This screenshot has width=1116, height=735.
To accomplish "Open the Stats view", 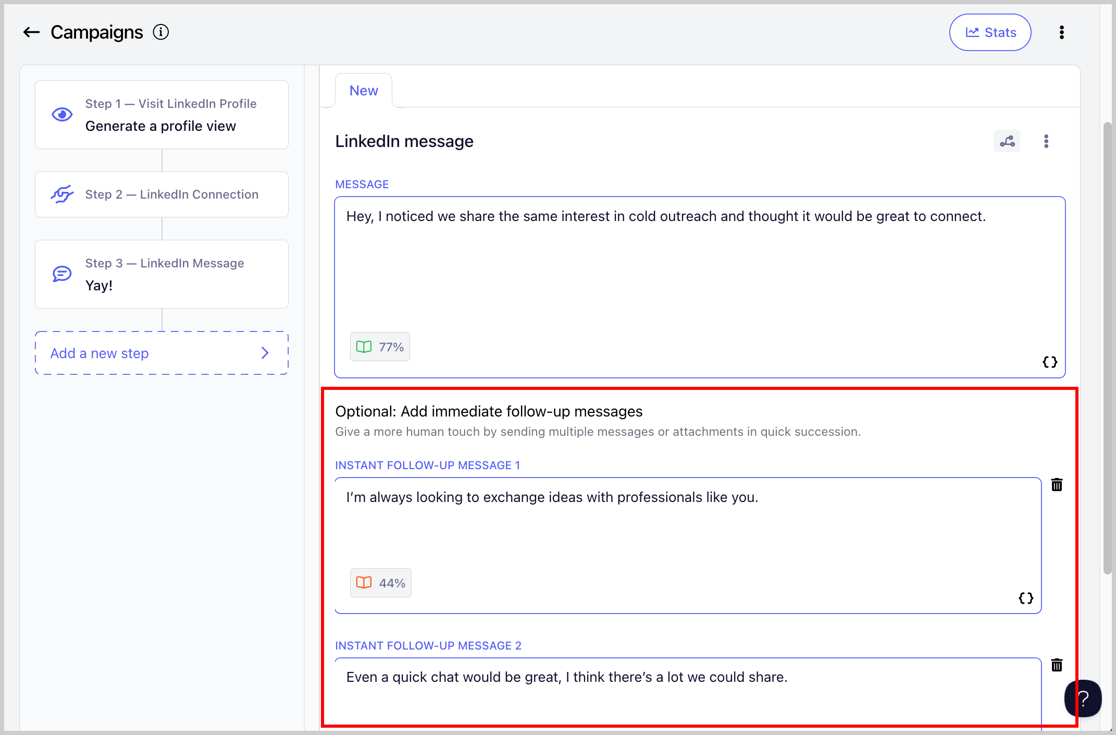I will pyautogui.click(x=990, y=32).
